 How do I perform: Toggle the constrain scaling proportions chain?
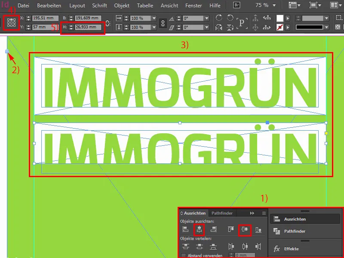pos(163,23)
